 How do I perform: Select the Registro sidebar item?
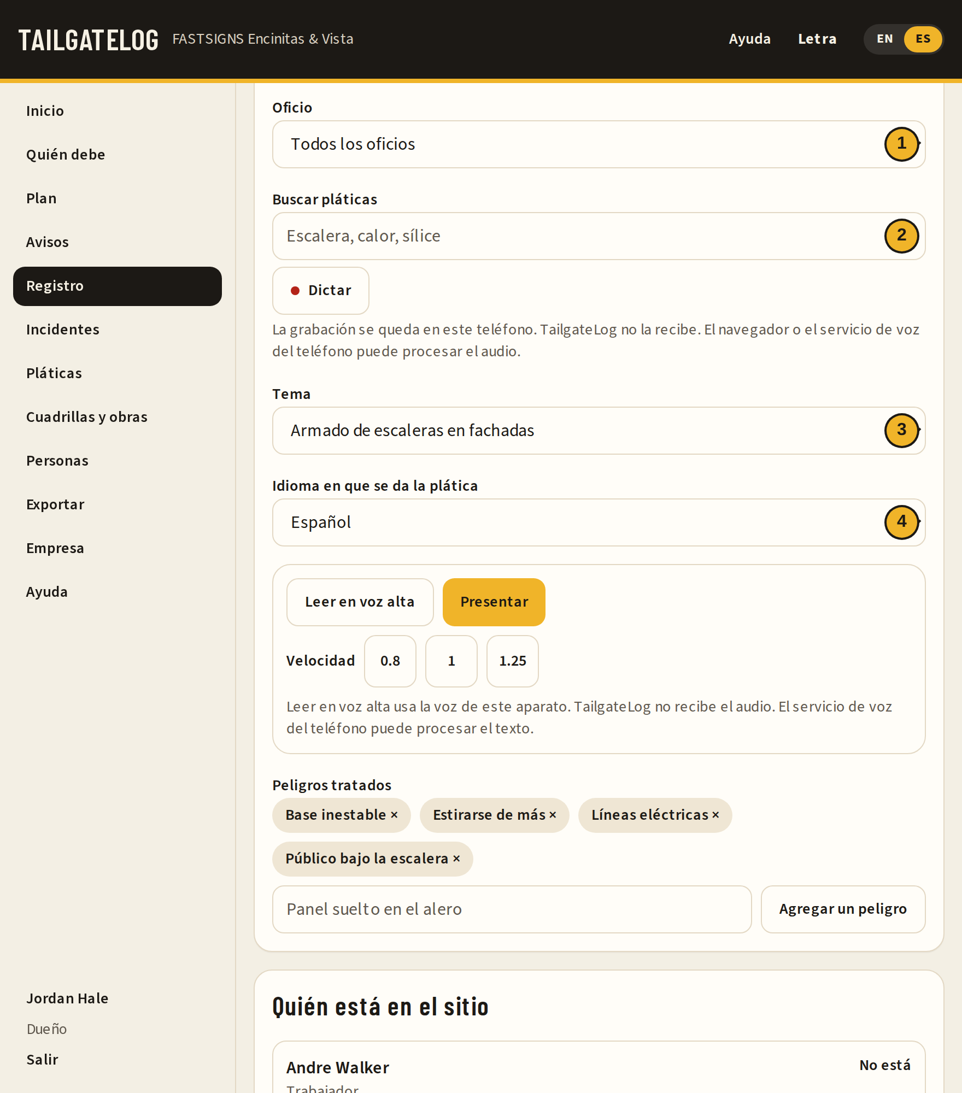(x=118, y=286)
